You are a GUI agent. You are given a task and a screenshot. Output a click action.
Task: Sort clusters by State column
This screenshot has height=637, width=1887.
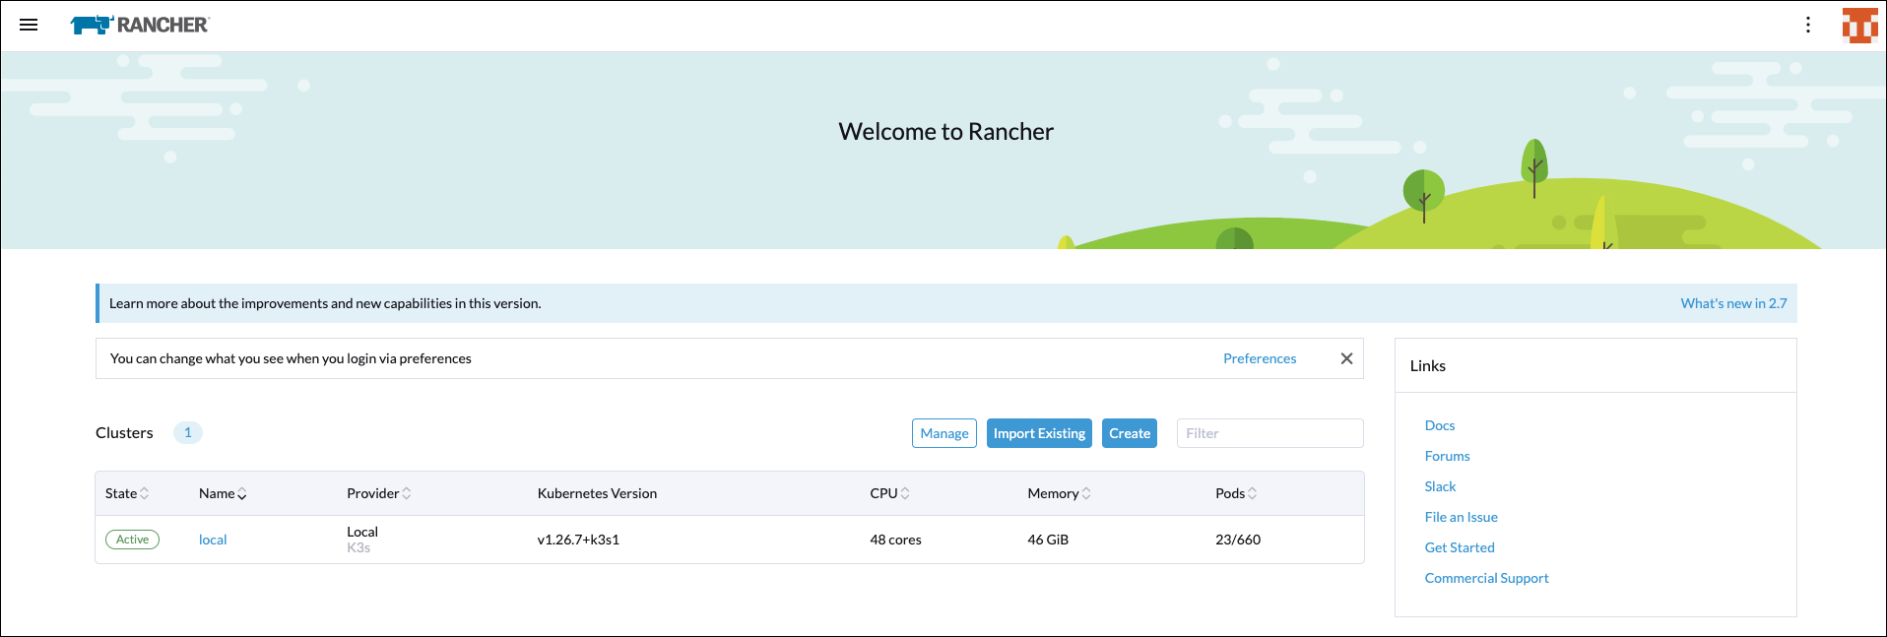[127, 493]
